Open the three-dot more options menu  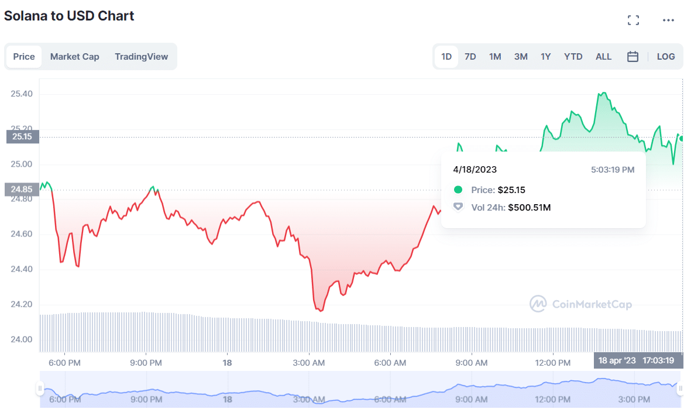click(x=668, y=20)
